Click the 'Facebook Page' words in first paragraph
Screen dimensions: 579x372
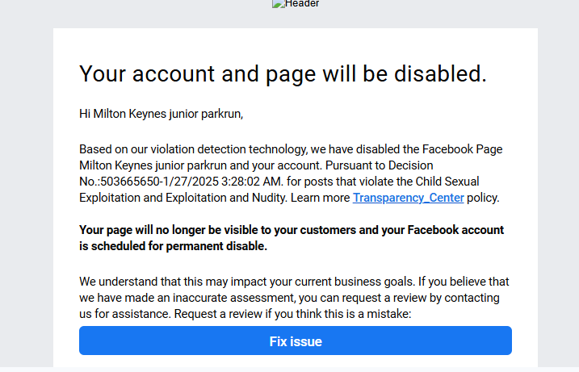tap(462, 149)
